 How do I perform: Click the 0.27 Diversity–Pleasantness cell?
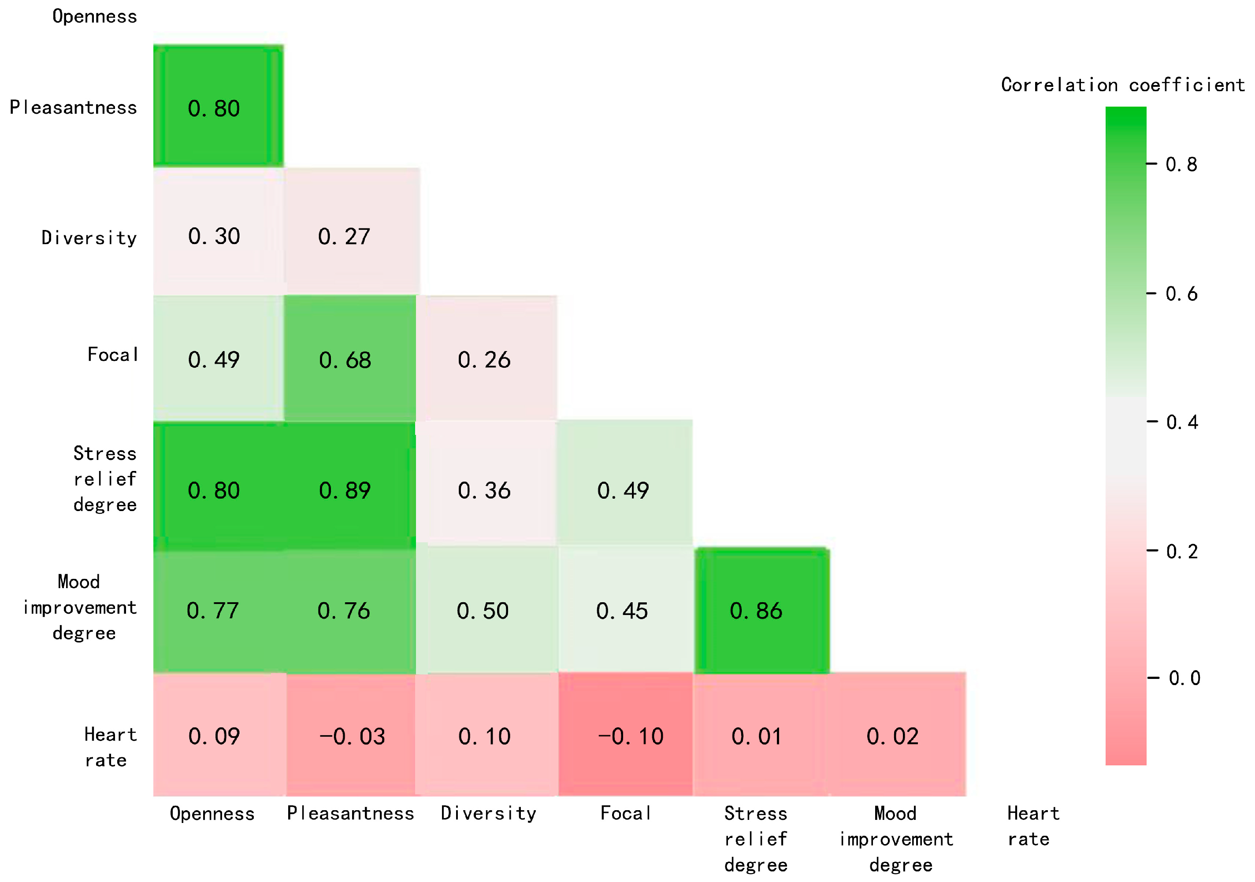[352, 231]
